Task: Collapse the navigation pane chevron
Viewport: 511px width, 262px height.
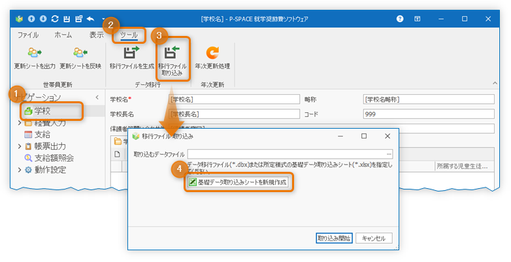Action: click(97, 97)
